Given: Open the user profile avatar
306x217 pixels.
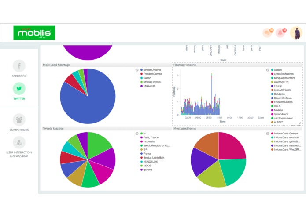Looking at the screenshot, I should tap(296, 33).
